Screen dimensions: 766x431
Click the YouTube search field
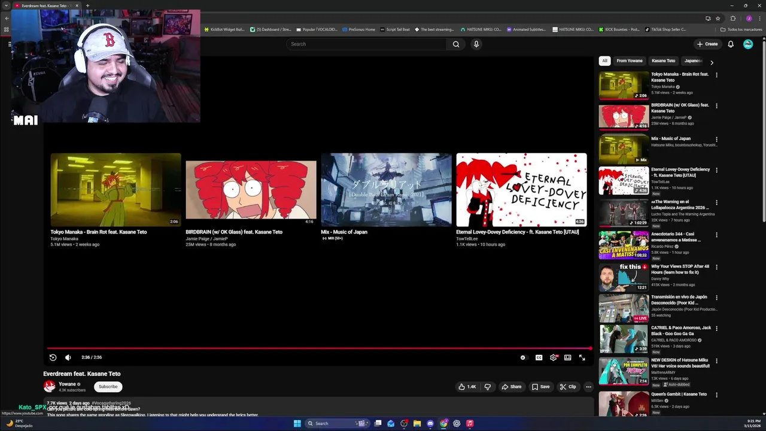[366, 44]
